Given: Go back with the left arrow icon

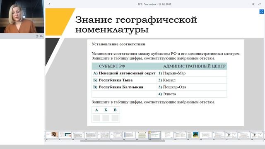Looking at the screenshot, I should (x=49, y=4).
